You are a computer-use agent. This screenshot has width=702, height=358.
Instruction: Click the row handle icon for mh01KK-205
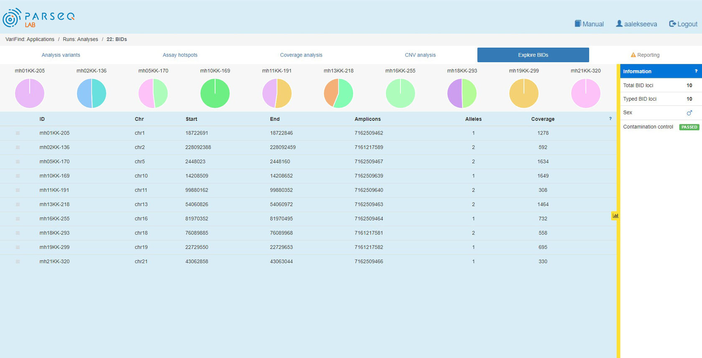click(x=18, y=133)
